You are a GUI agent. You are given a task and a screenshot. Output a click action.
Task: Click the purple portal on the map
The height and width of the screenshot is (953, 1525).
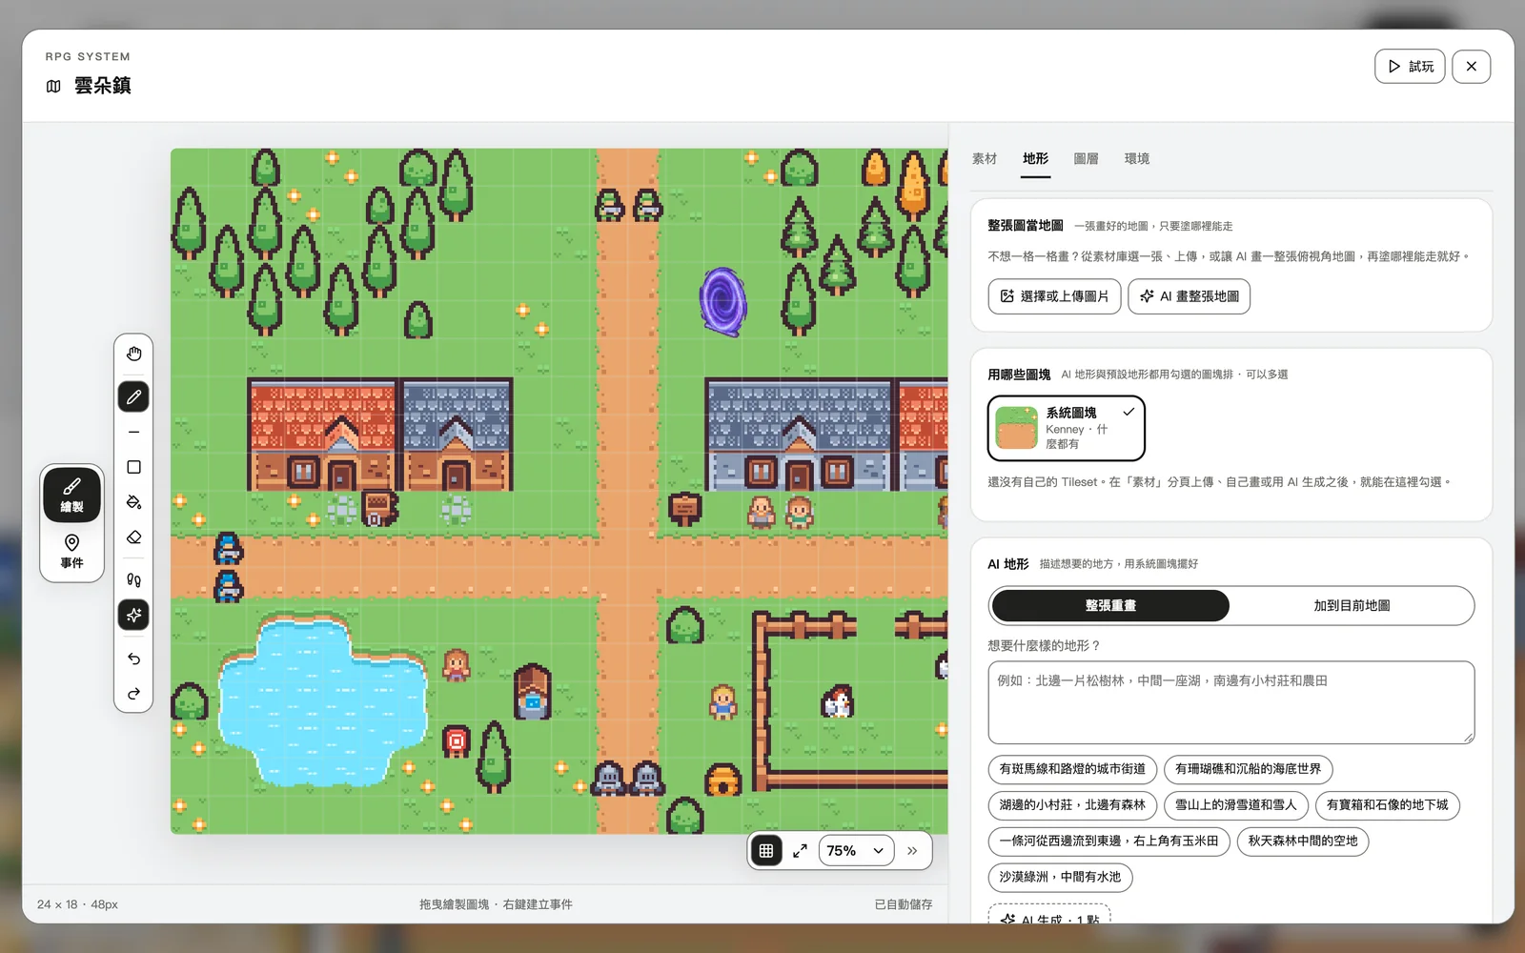(723, 302)
